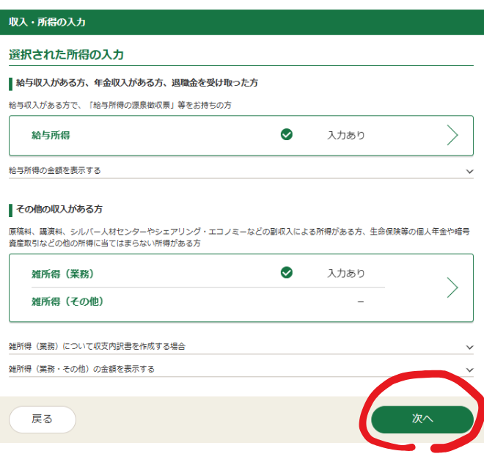Click the dash status for 雑所得（その他）
This screenshot has height=462, width=484.
pyautogui.click(x=360, y=302)
